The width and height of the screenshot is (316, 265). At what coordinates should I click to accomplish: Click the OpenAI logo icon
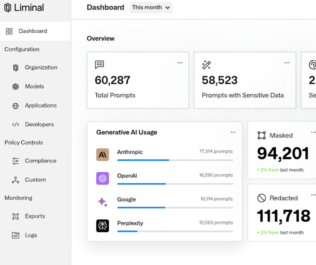103,178
